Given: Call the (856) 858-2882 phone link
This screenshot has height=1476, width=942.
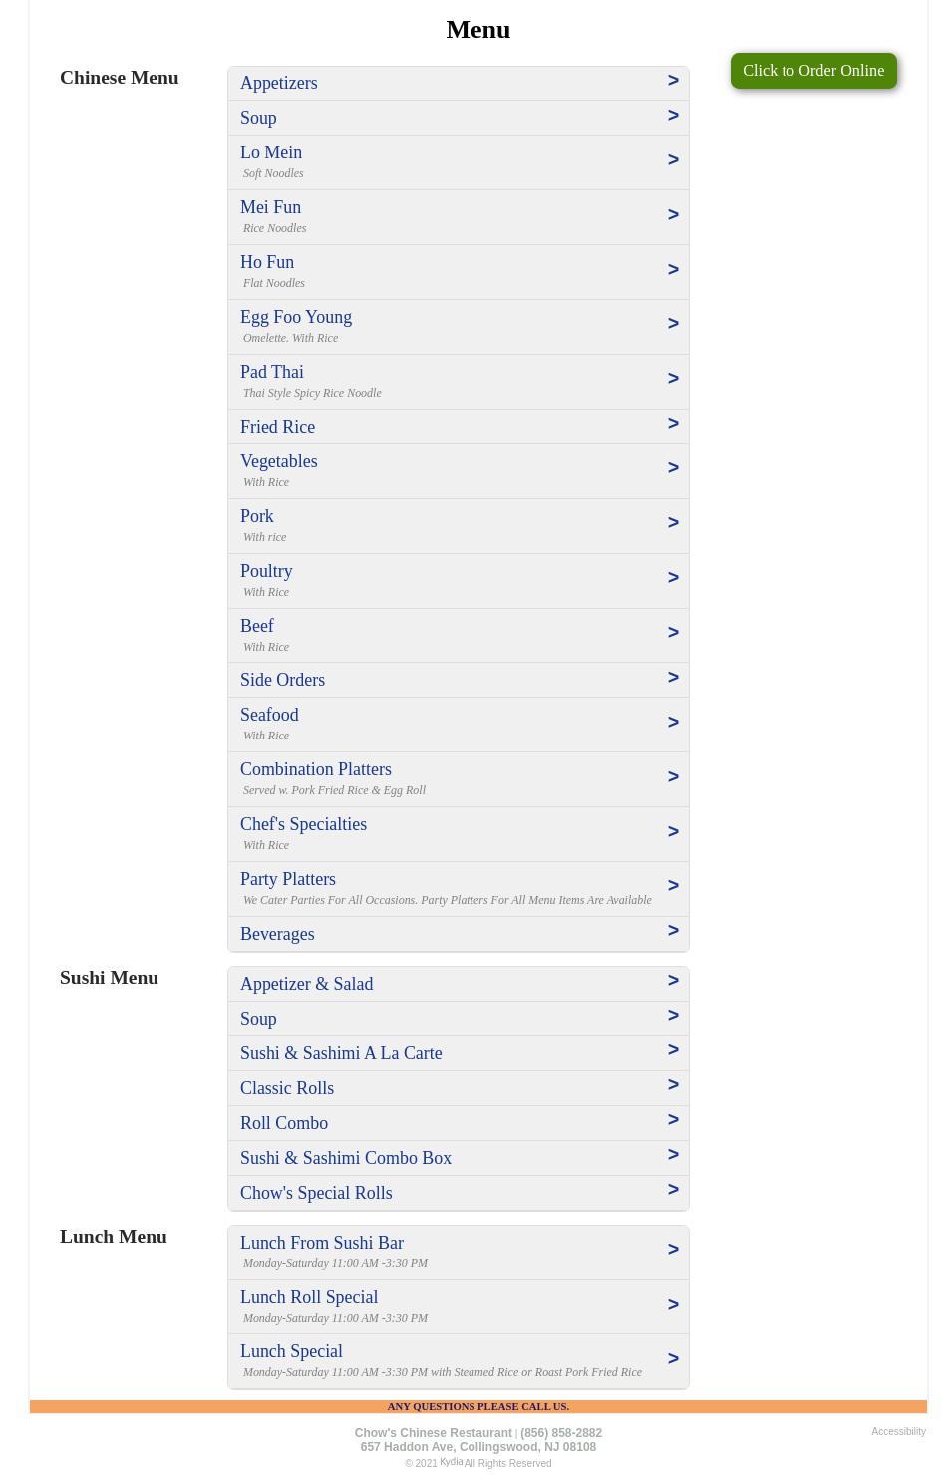Looking at the screenshot, I should point(561,1433).
